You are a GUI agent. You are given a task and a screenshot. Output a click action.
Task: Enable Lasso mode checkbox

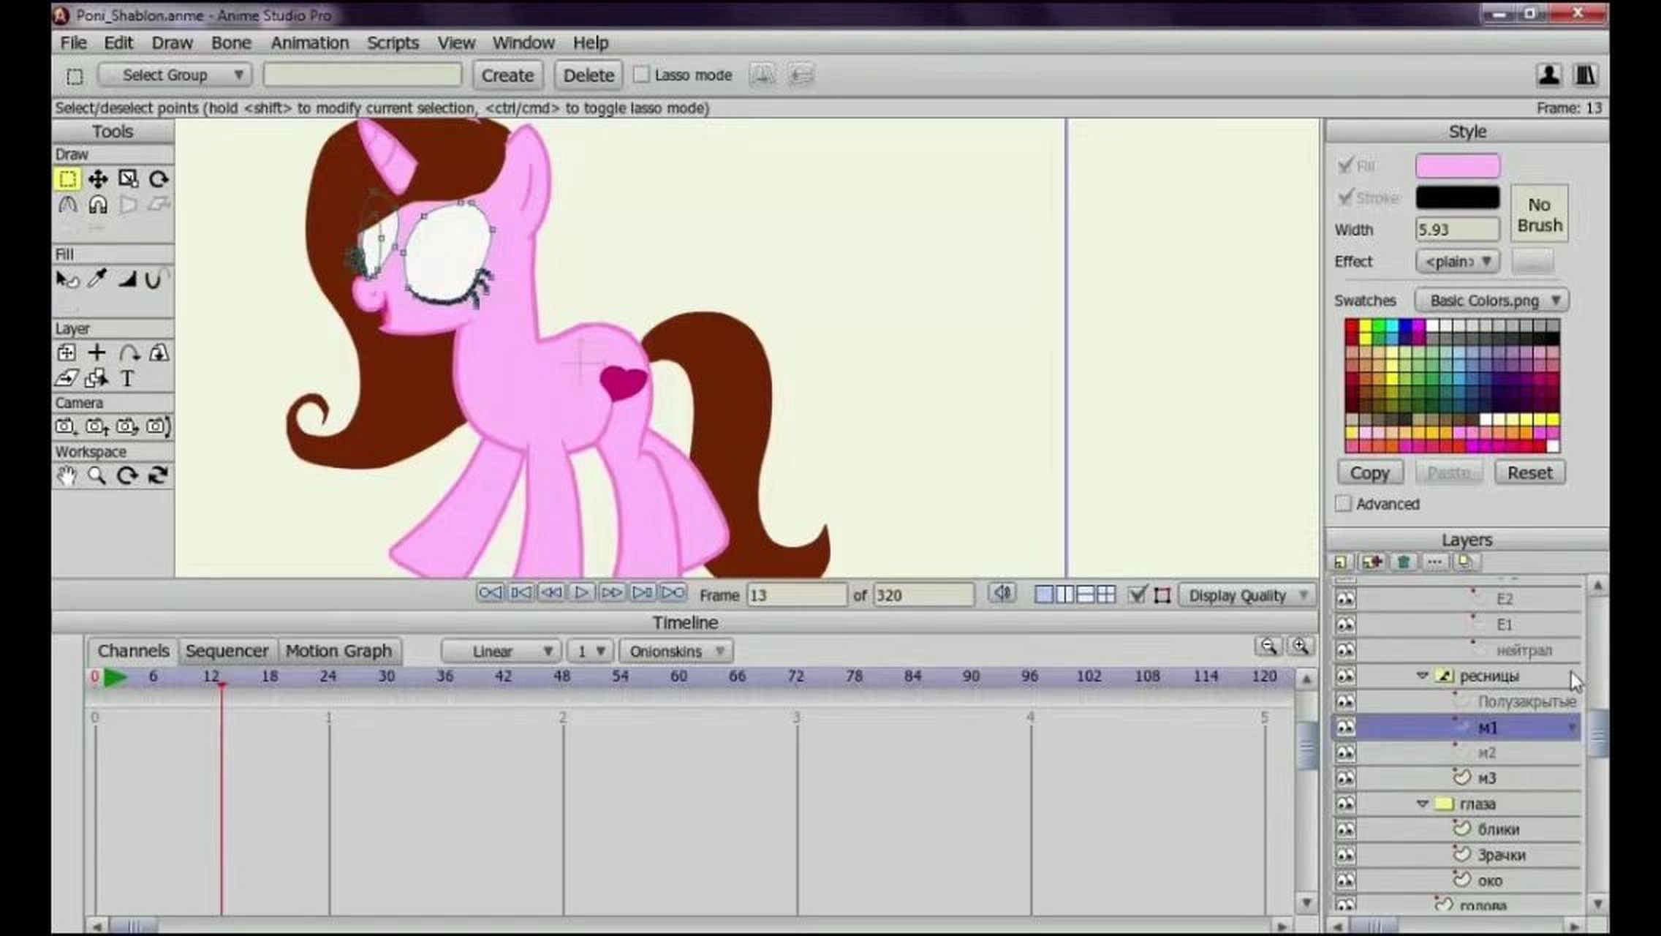(x=641, y=75)
